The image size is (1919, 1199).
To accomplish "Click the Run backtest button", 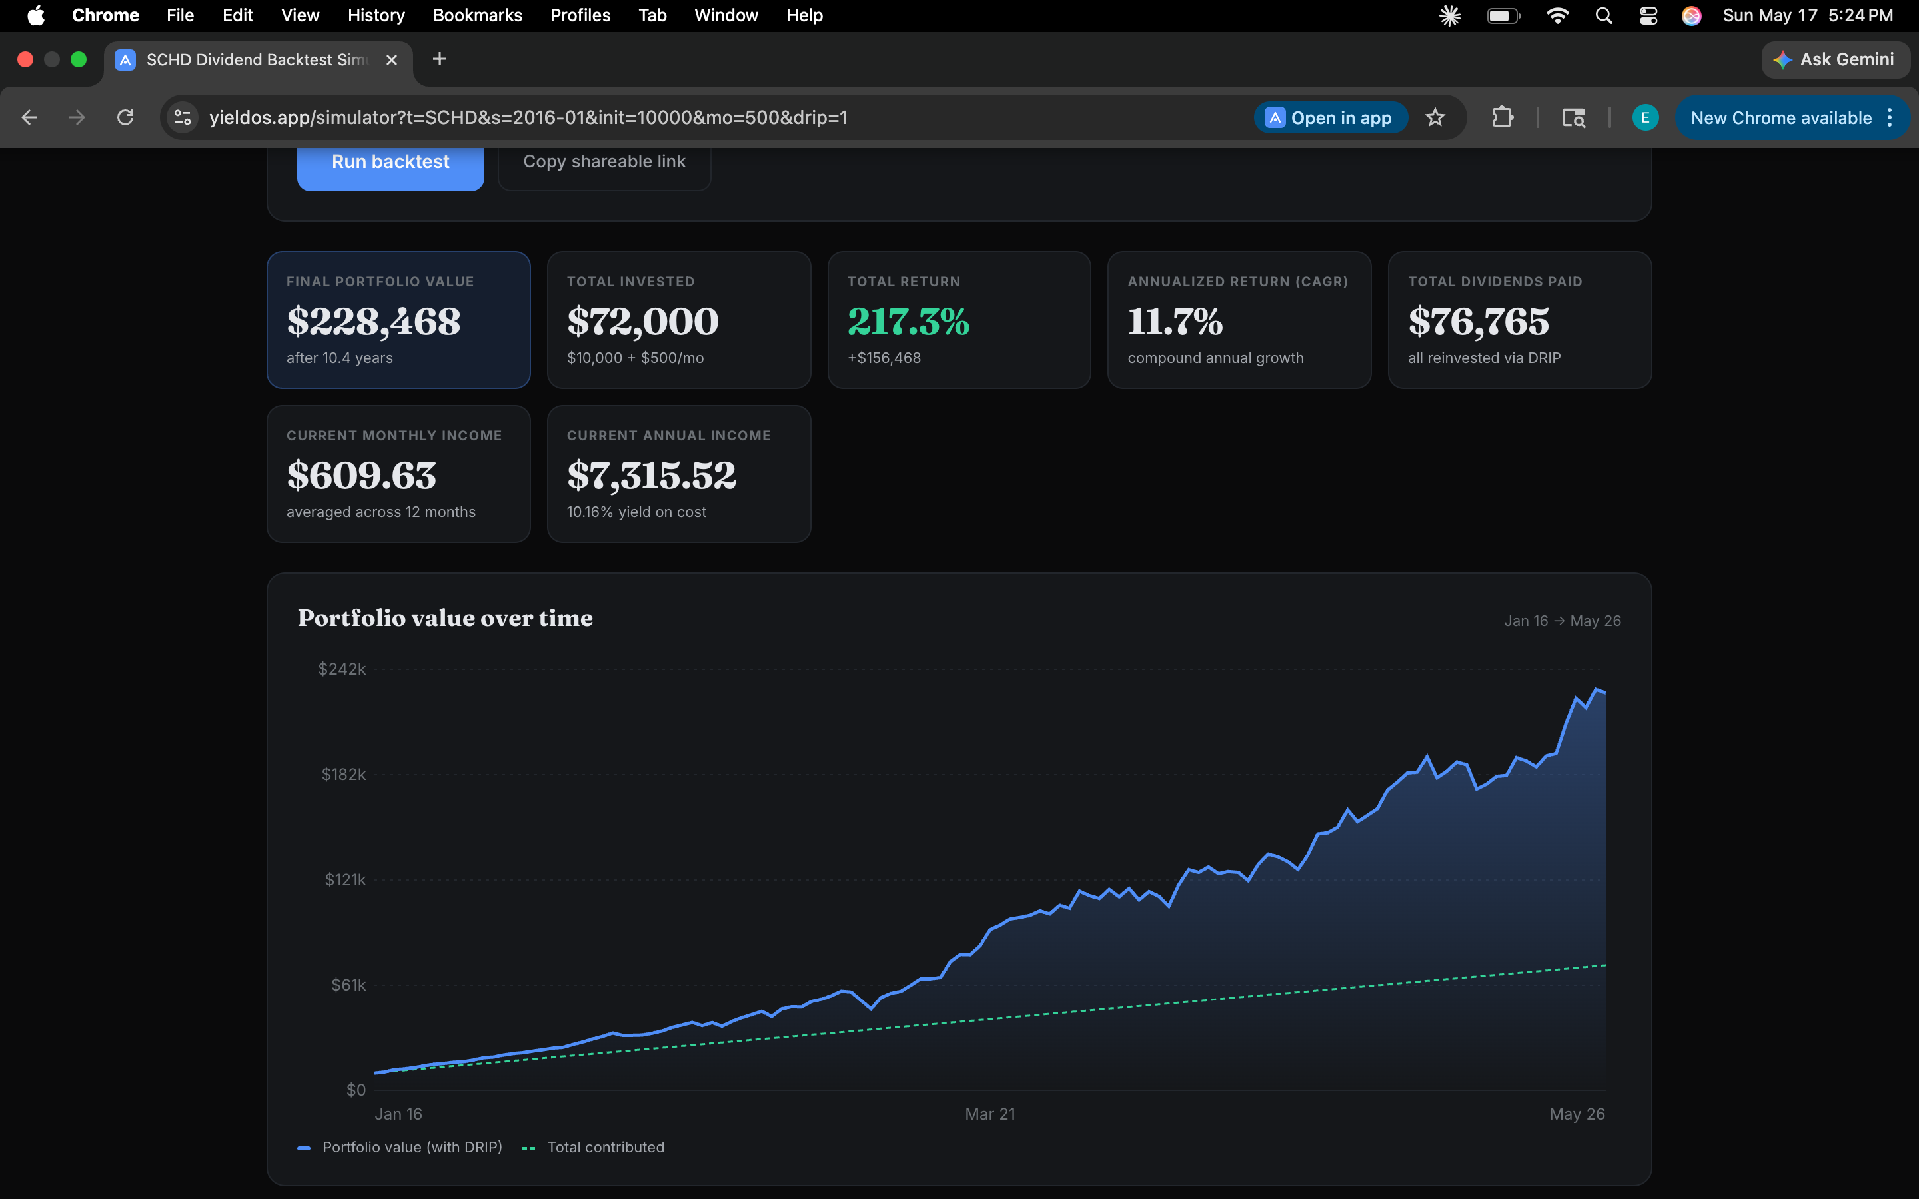I will 390,163.
